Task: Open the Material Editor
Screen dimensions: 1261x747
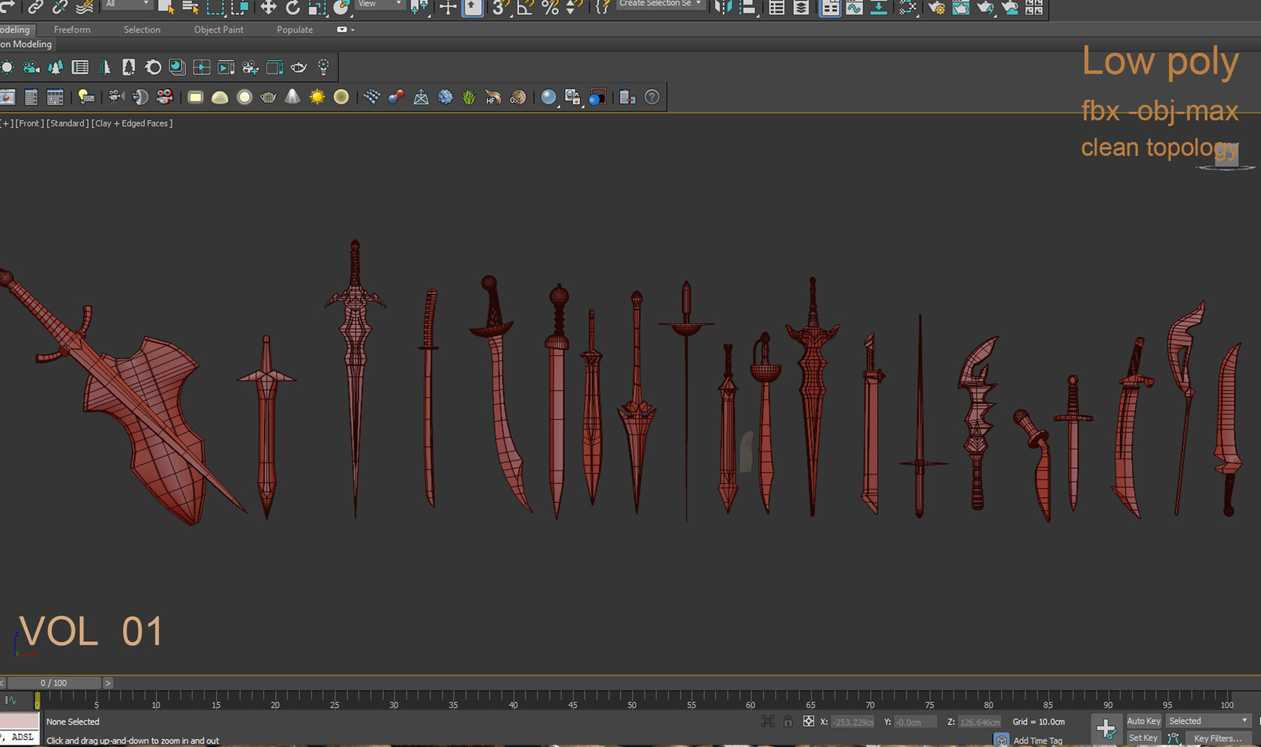Action: (x=907, y=9)
